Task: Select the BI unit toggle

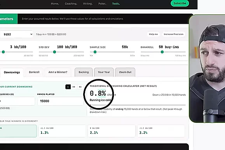Action: click(80, 87)
